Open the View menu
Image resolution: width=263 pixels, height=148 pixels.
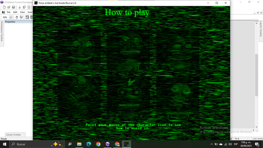(x=22, y=12)
